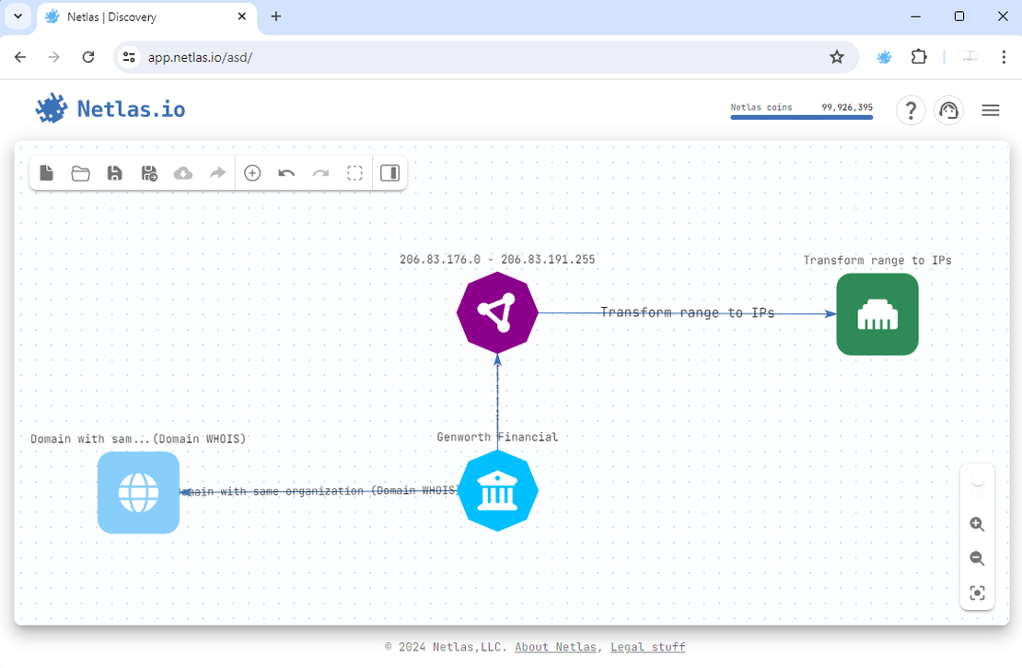View Legal stuff at the page footer
1022x668 pixels.
click(647, 647)
